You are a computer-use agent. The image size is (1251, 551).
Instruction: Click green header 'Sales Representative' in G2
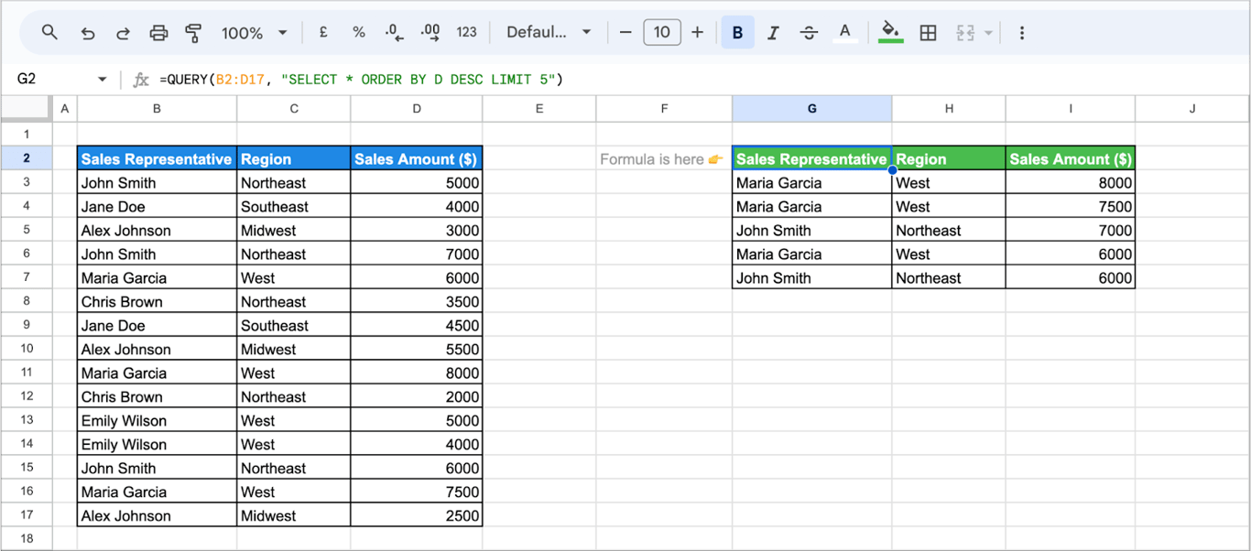coord(811,158)
